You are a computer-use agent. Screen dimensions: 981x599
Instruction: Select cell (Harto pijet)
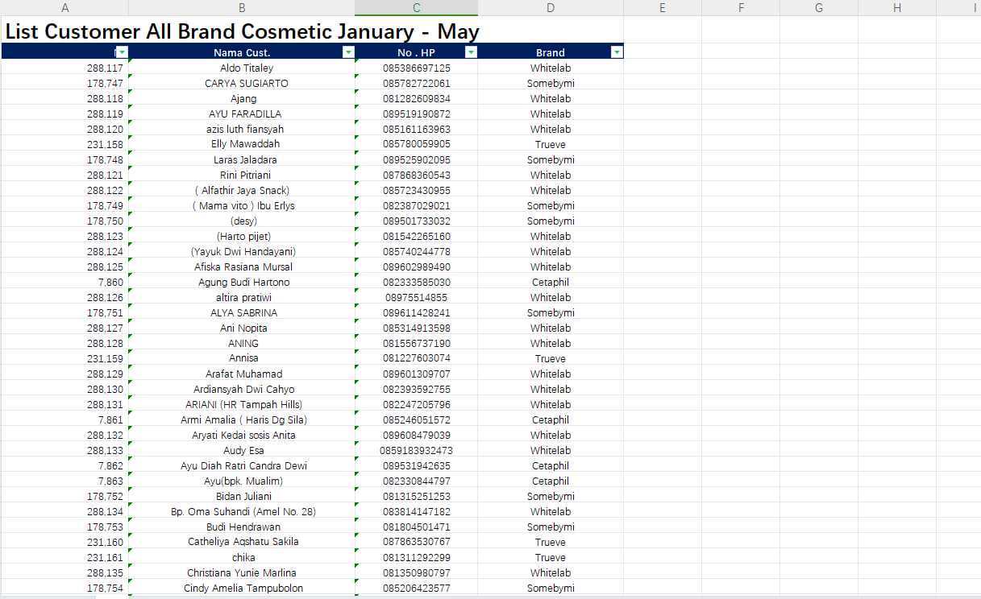[242, 237]
